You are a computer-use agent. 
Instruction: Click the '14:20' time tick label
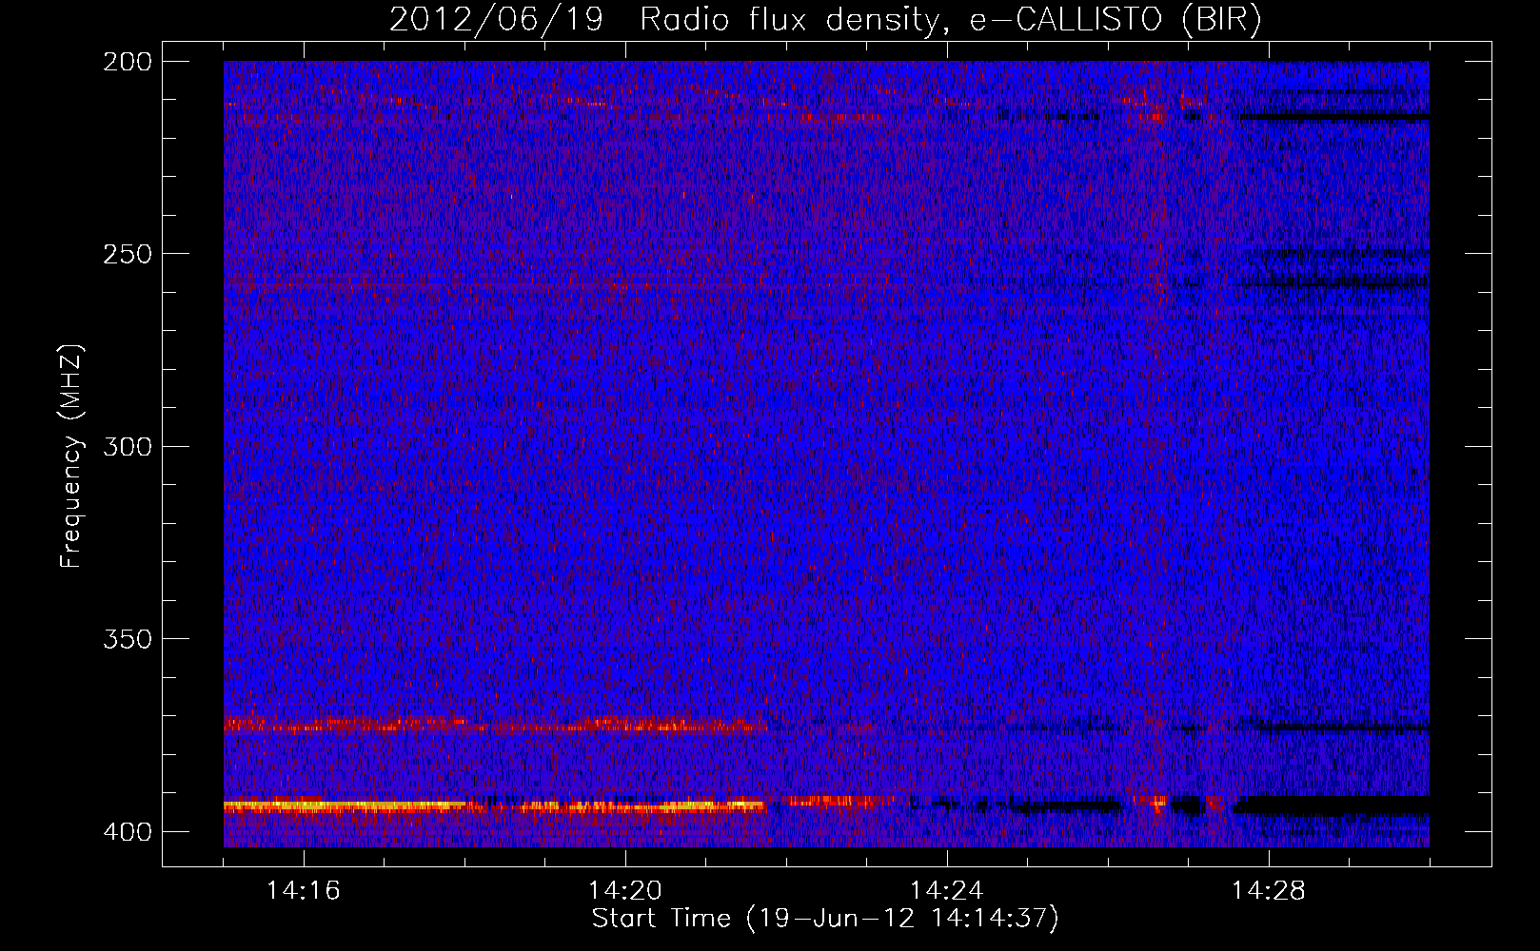624,891
